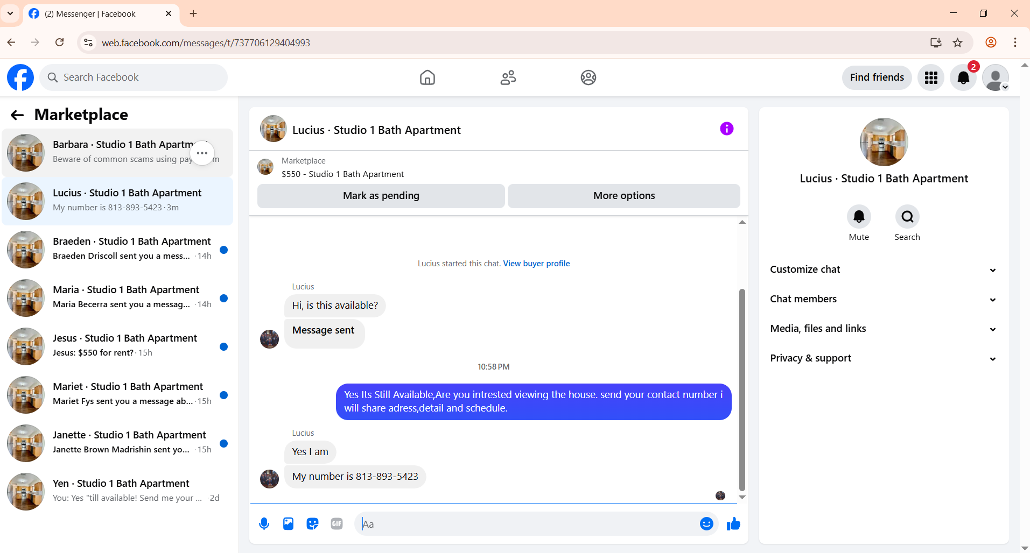Close the Messenger browser tab
Viewport: 1030px width, 553px height.
[x=169, y=13]
